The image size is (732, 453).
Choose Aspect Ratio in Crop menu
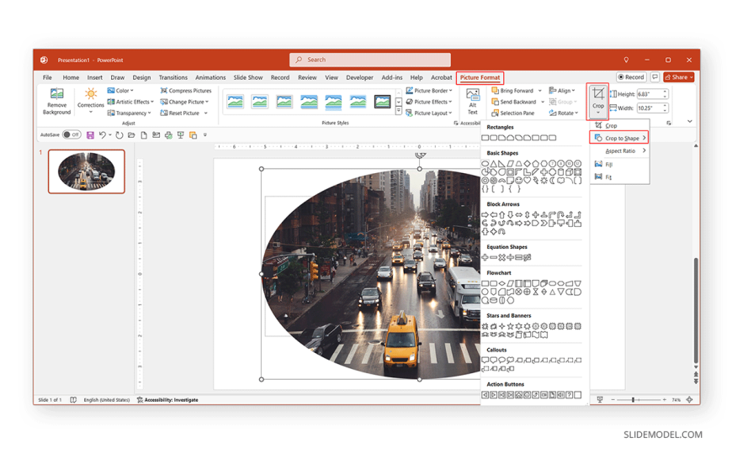(619, 150)
